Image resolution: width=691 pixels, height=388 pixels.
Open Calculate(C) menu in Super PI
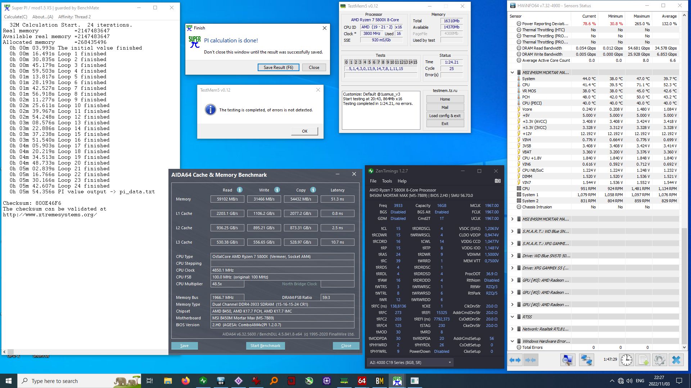pyautogui.click(x=15, y=17)
